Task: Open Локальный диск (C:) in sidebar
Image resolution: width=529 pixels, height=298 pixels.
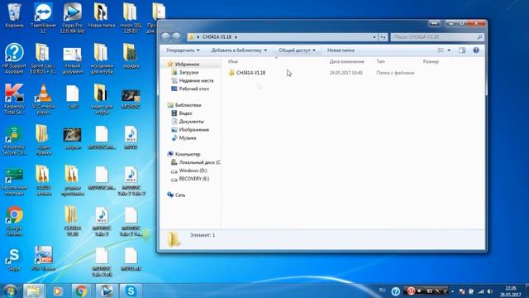Action: (199, 162)
